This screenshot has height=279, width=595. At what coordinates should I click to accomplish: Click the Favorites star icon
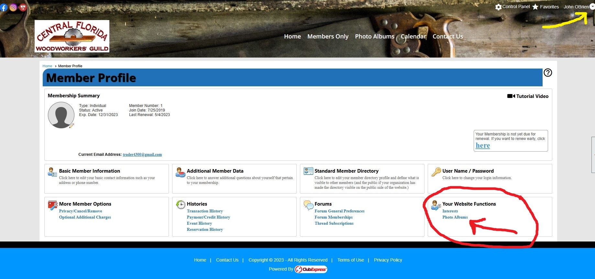(535, 7)
